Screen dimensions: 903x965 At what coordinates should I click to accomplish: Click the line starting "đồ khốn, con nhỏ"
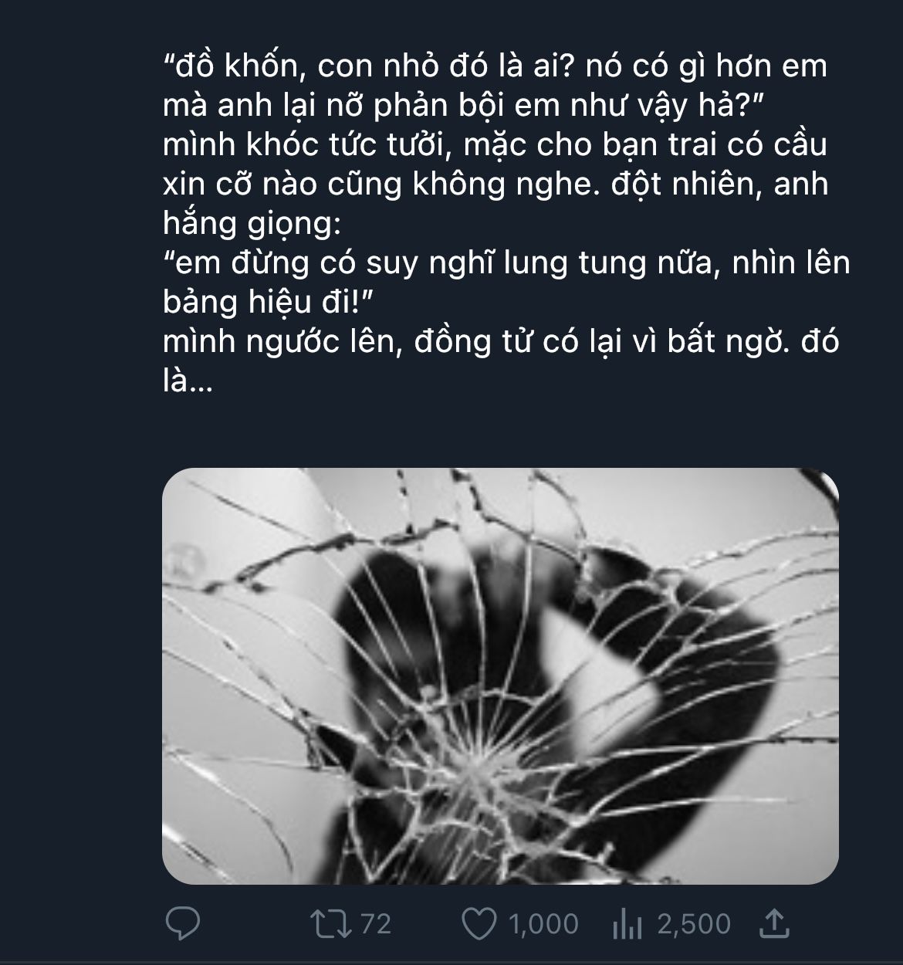point(495,66)
